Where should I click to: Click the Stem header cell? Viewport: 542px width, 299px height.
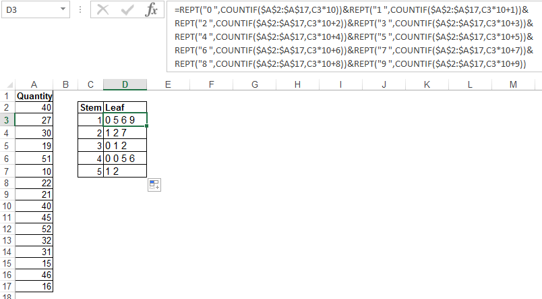(x=90, y=107)
